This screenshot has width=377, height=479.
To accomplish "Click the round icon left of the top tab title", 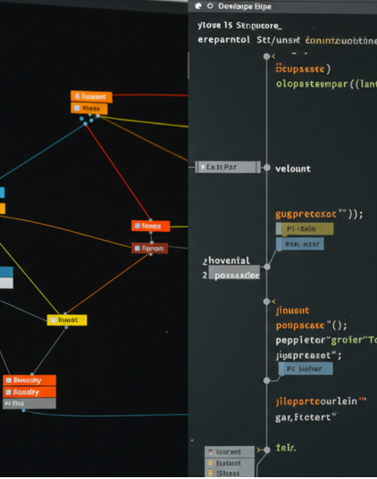I will click(x=198, y=6).
